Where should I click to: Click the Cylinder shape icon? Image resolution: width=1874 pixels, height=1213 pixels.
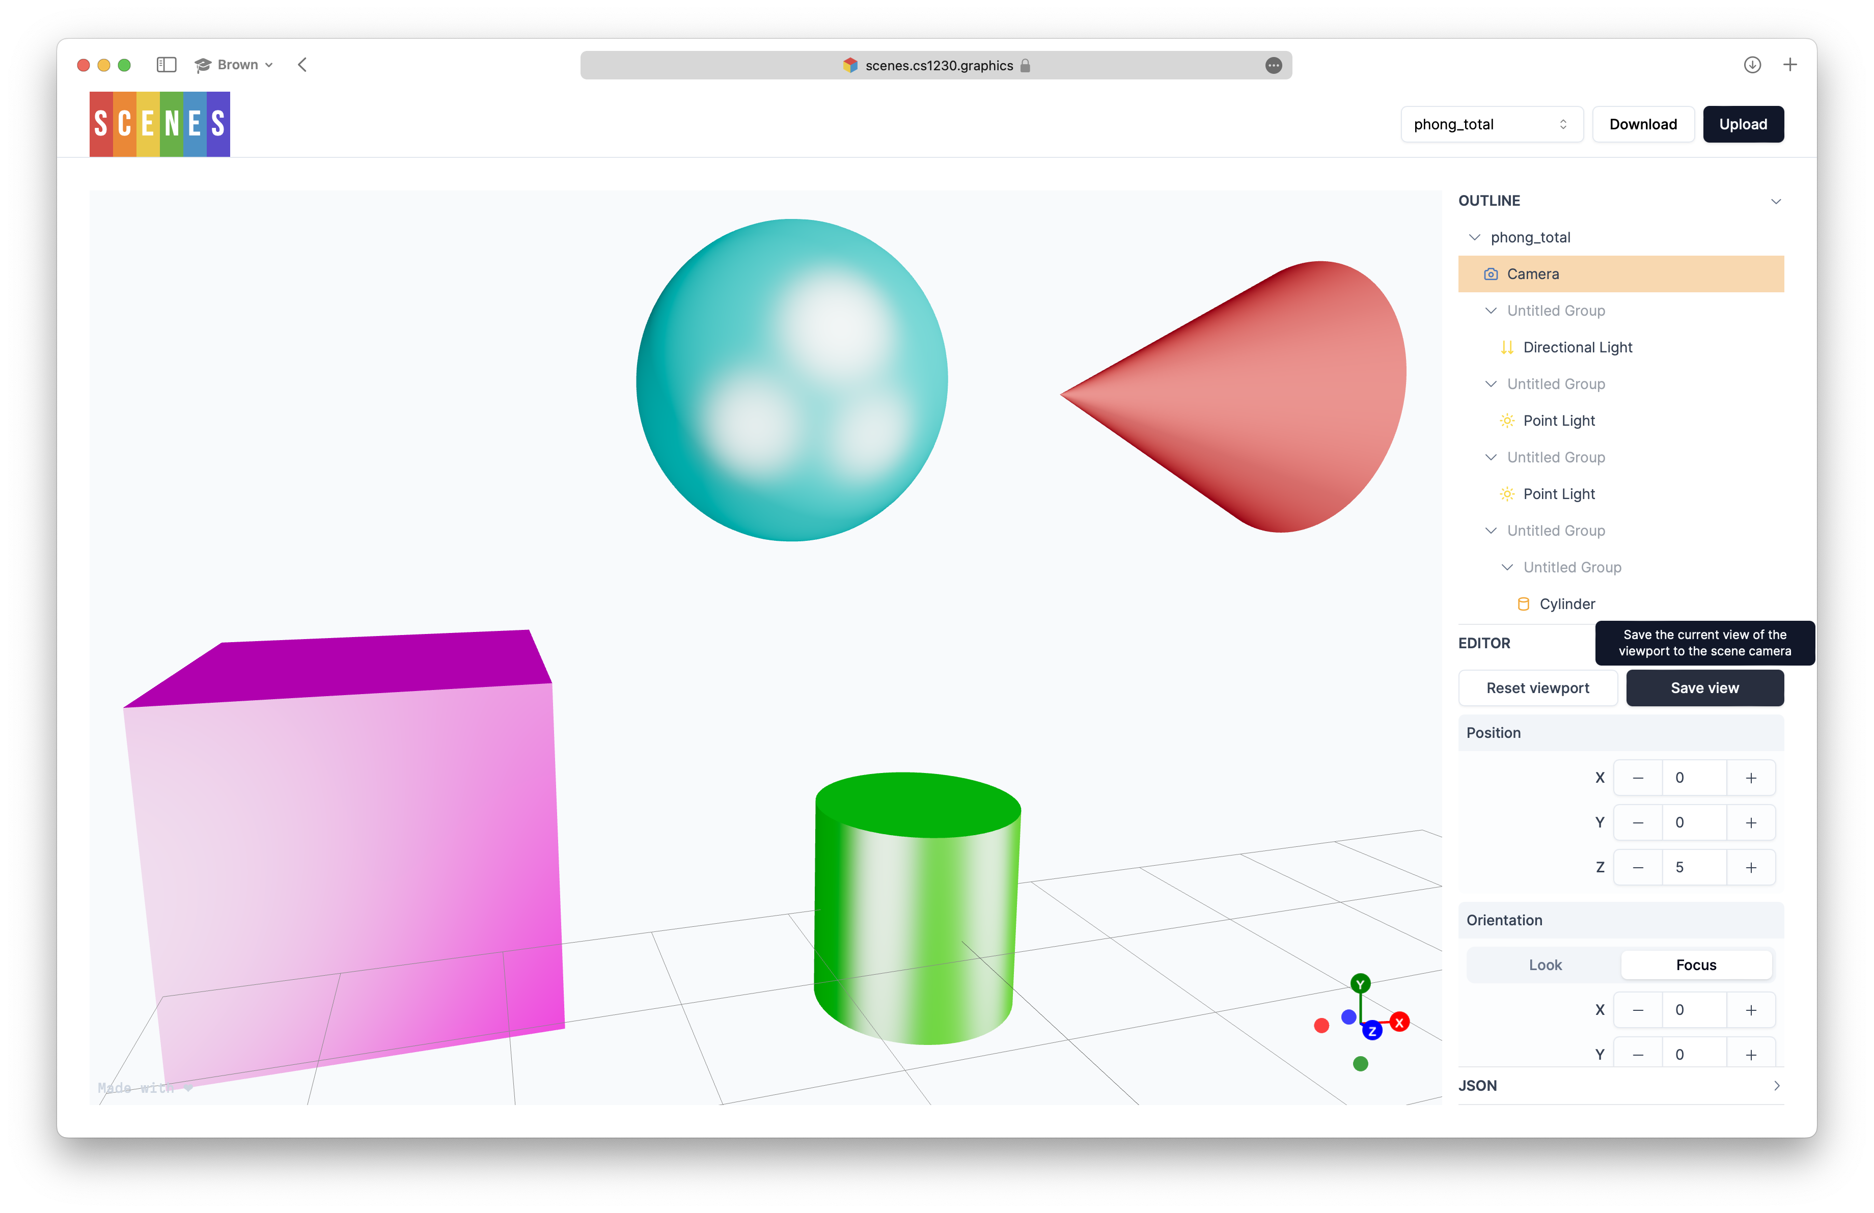click(x=1523, y=604)
